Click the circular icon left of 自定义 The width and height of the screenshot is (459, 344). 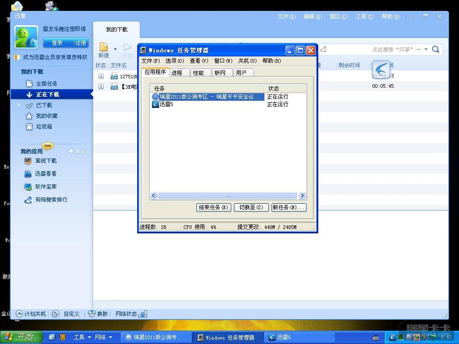tap(55, 314)
